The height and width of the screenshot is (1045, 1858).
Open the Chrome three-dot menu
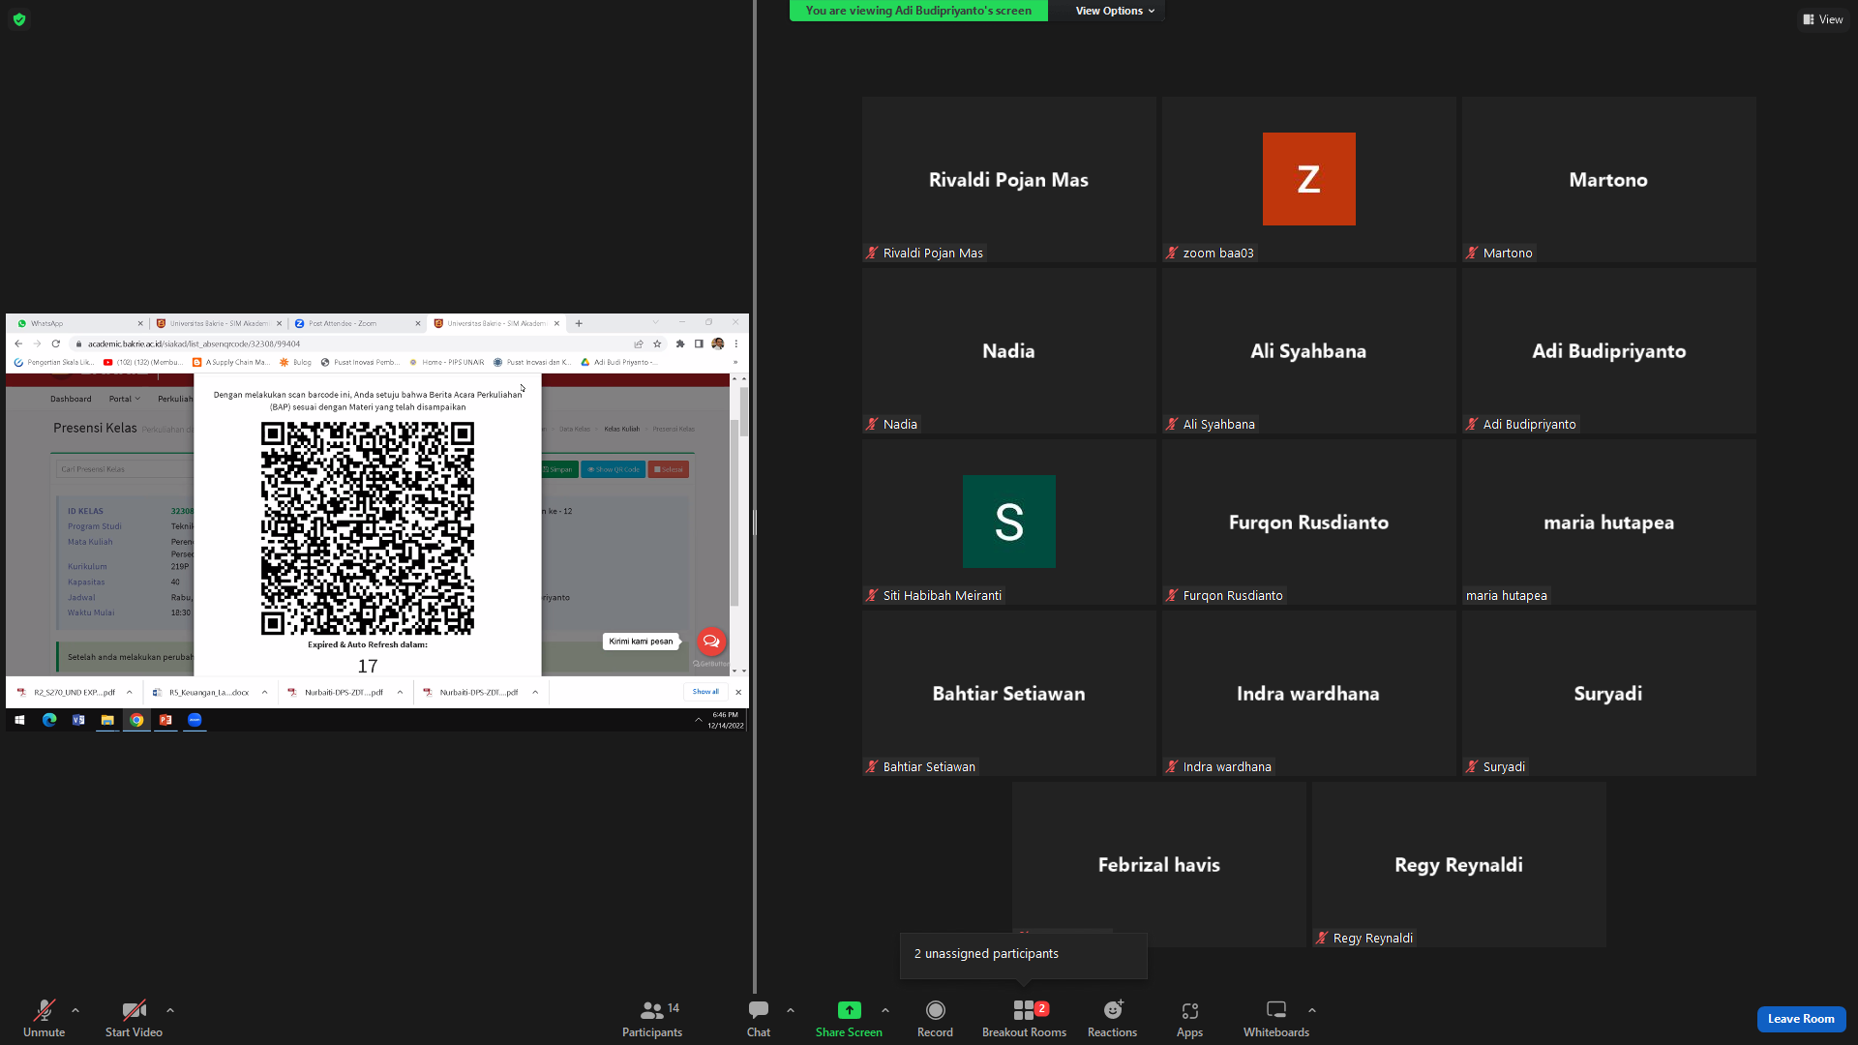tap(736, 343)
